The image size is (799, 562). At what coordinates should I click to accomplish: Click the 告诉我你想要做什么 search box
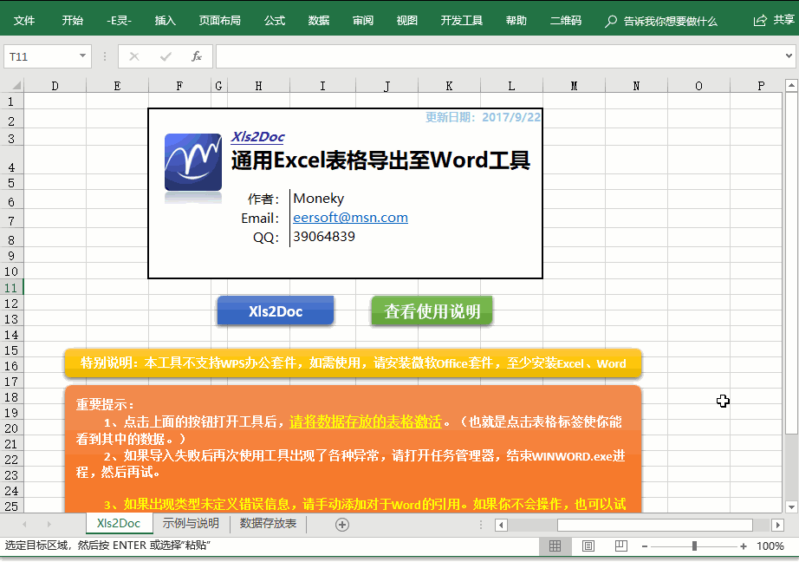670,21
